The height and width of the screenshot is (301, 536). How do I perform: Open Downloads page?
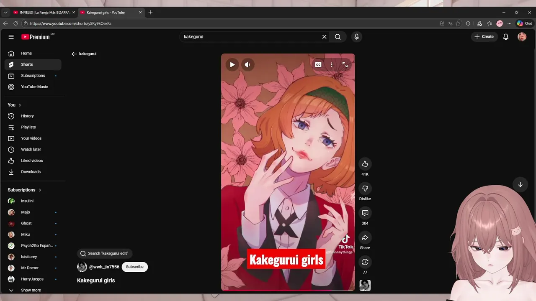coord(33,172)
